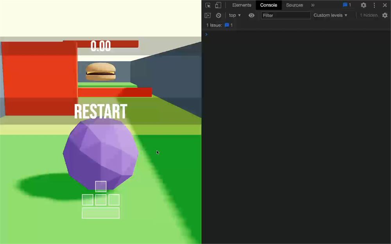The height and width of the screenshot is (244, 391).
Task: Click the right arrow key control
Action: pos(114,199)
